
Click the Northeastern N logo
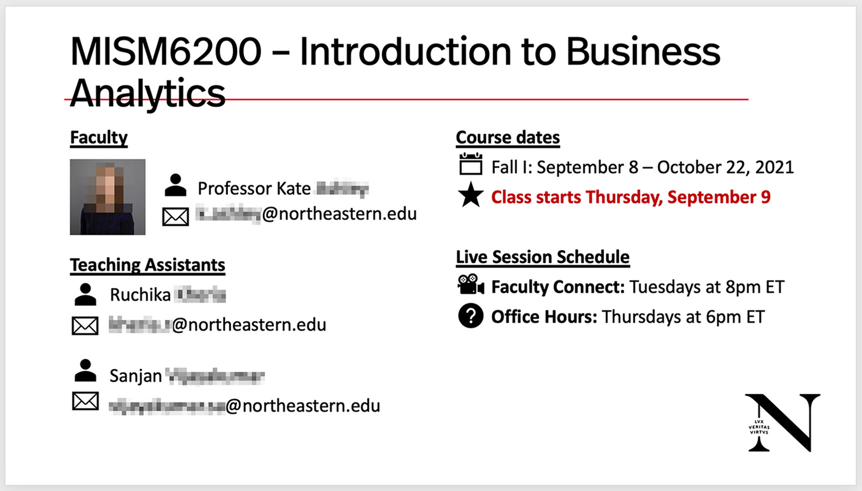(782, 422)
